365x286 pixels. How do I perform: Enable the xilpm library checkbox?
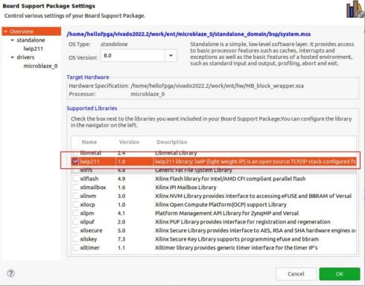[x=75, y=213]
